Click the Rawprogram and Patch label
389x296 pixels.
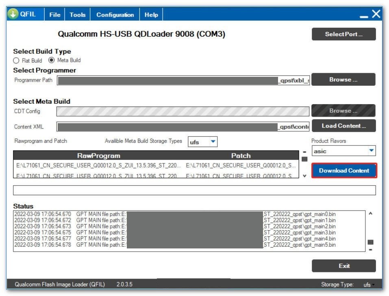[41, 141]
